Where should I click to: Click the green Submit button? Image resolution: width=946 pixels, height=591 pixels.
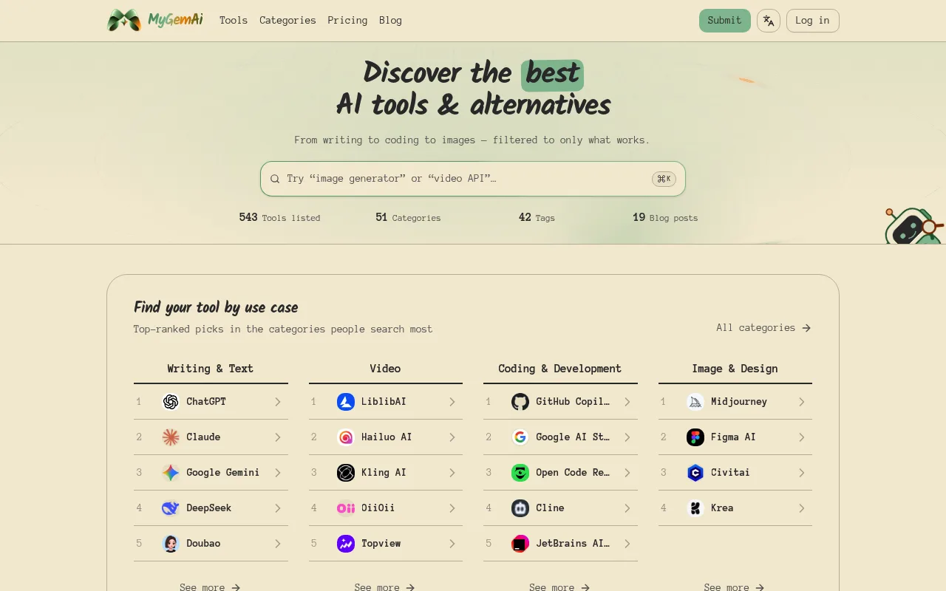coord(725,21)
